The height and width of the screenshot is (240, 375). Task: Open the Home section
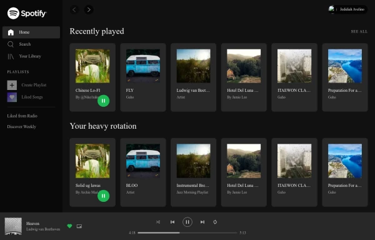[31, 32]
